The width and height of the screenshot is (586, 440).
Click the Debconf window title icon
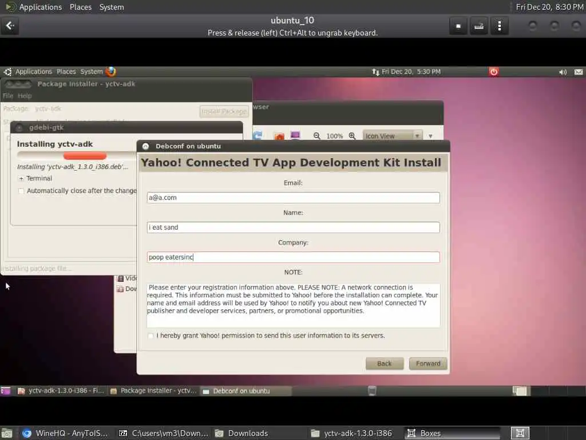pos(146,146)
